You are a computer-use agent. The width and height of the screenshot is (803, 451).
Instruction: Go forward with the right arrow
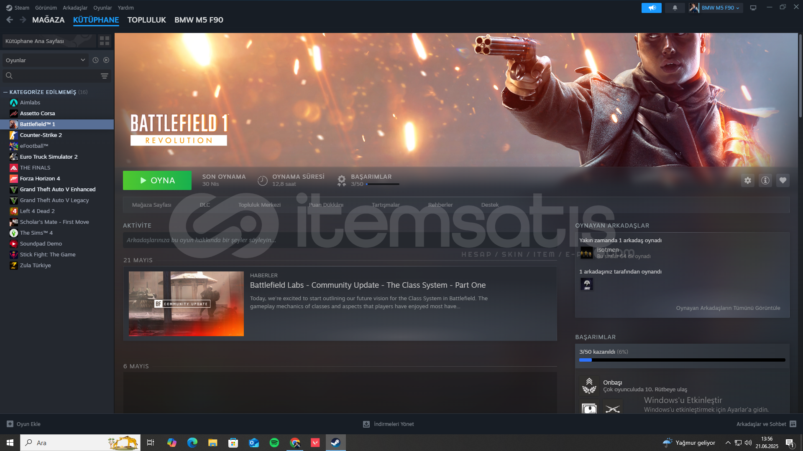click(23, 20)
